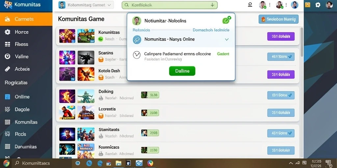Toggle the checkmark on Scanins button
The image size is (337, 168).
point(290,57)
